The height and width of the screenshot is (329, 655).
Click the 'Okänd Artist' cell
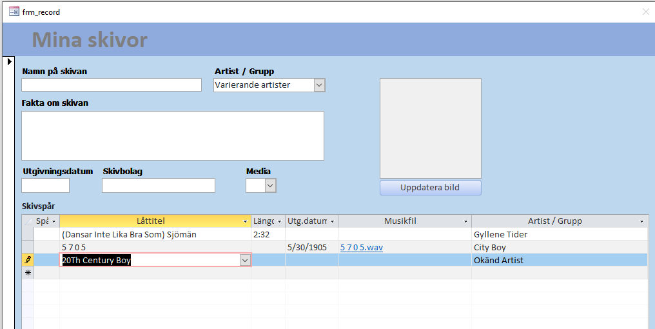pyautogui.click(x=560, y=261)
